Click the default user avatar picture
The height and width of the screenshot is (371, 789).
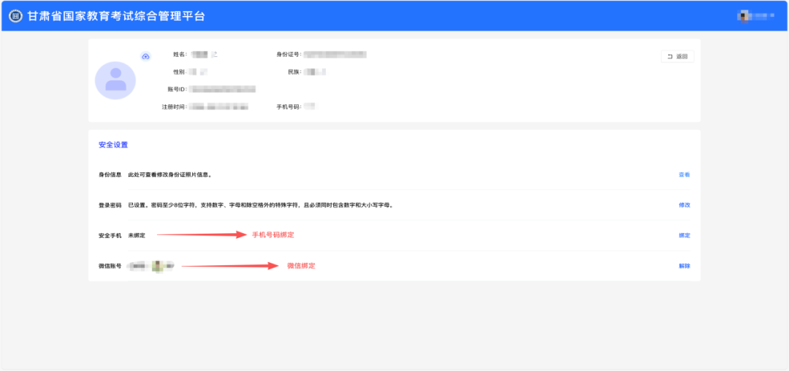(x=115, y=80)
